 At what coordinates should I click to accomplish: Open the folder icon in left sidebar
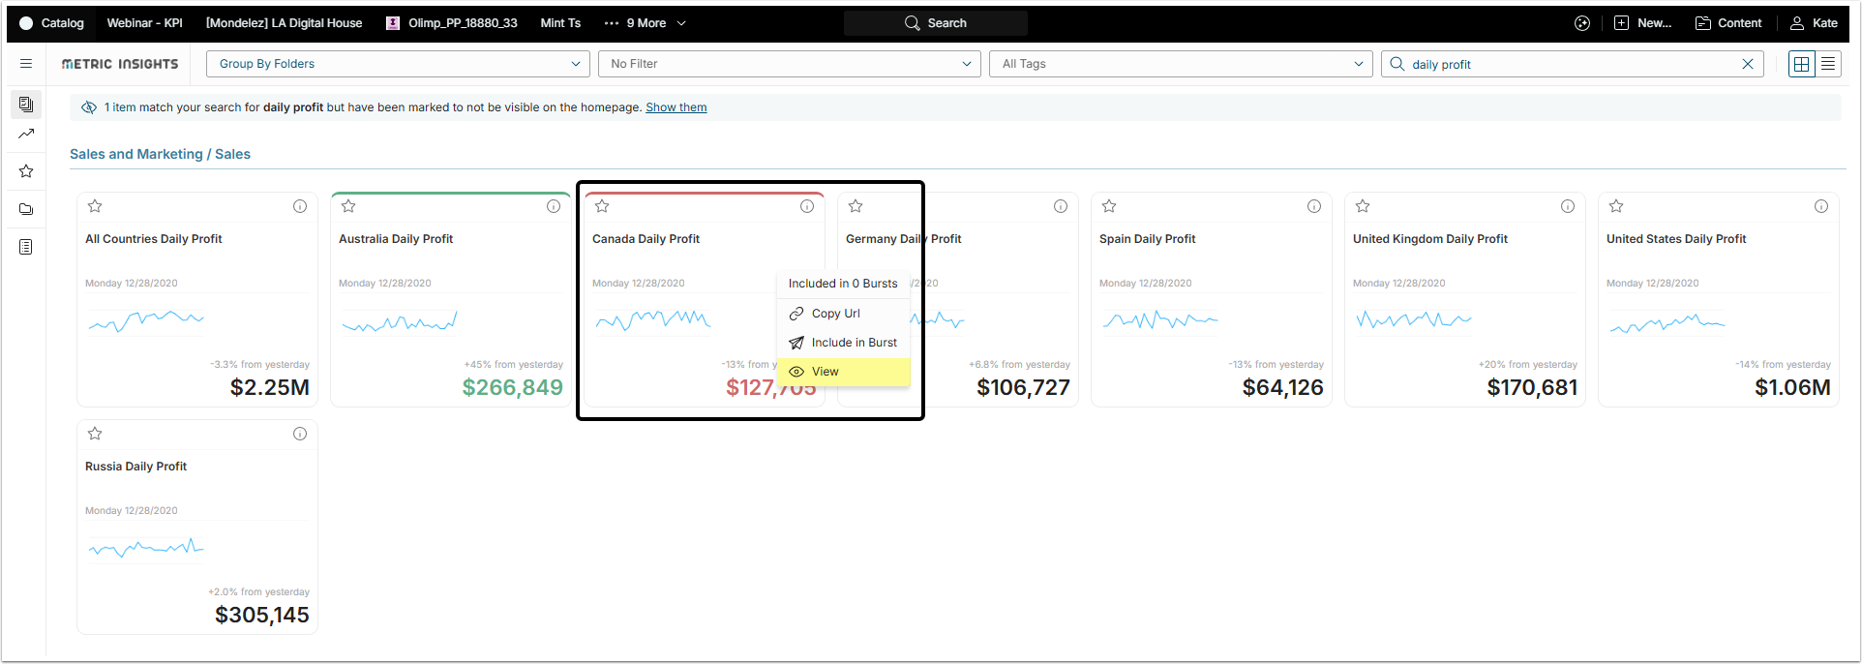pyautogui.click(x=26, y=209)
